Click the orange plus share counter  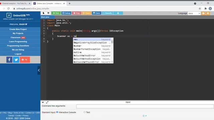pyautogui.click(x=25, y=60)
